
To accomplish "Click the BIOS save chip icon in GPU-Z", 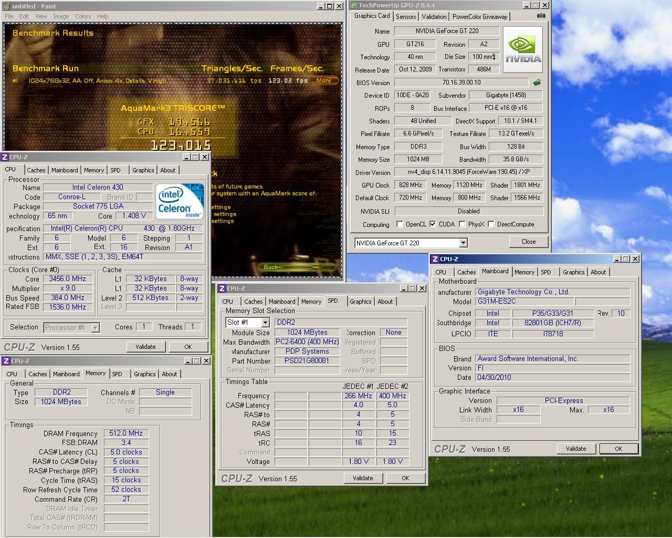I will (x=537, y=82).
